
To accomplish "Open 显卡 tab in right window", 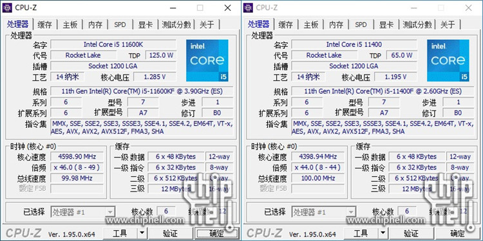I will click(x=386, y=24).
